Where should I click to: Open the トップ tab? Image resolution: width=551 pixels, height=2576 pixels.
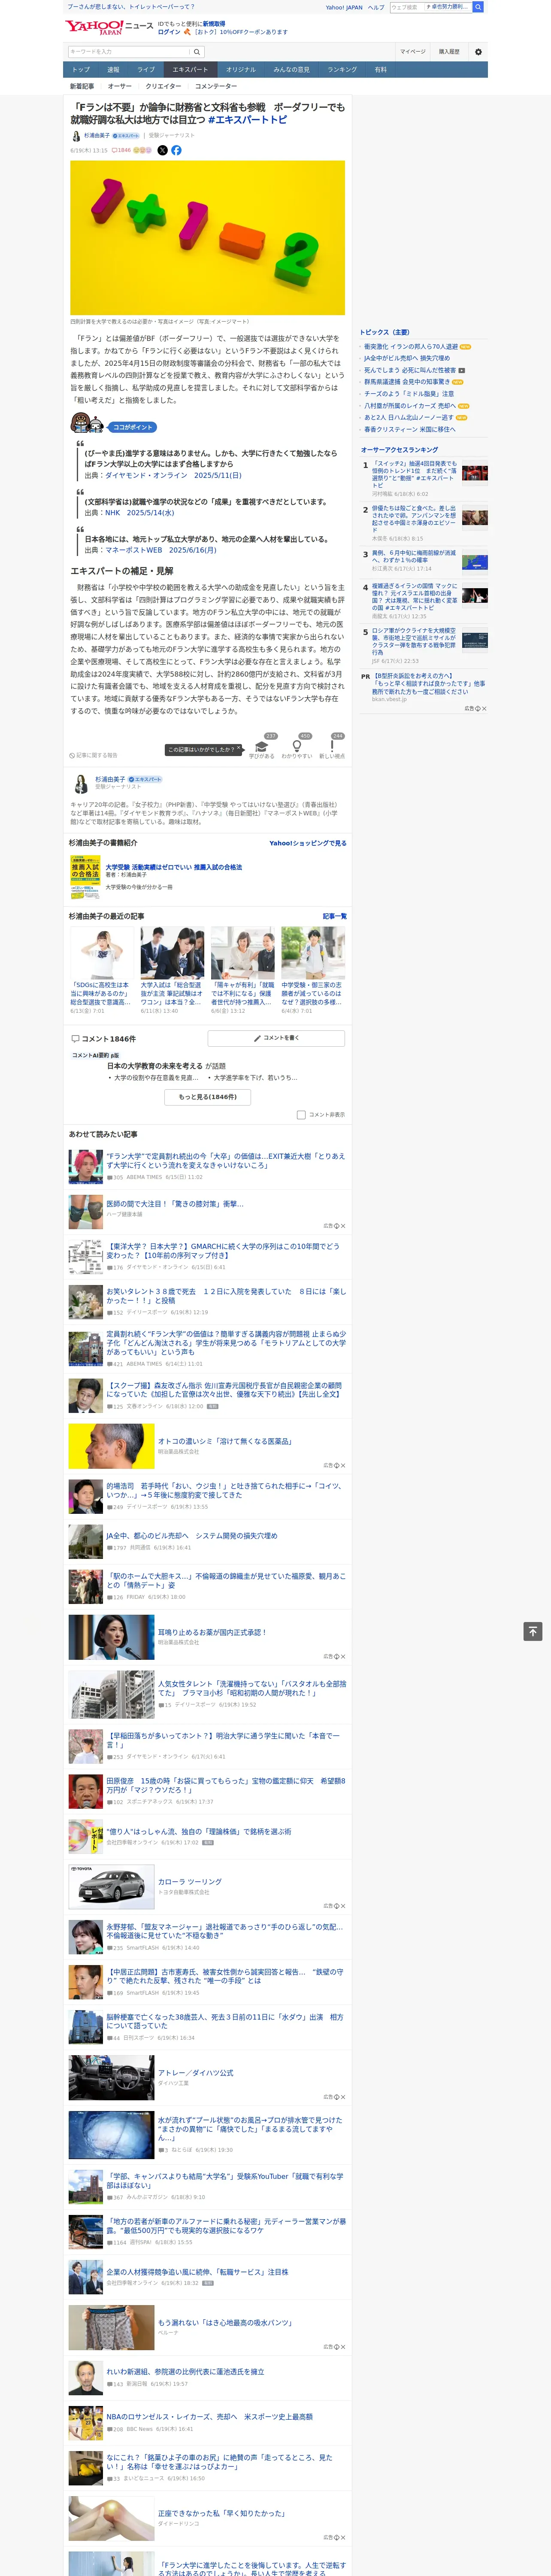(81, 70)
